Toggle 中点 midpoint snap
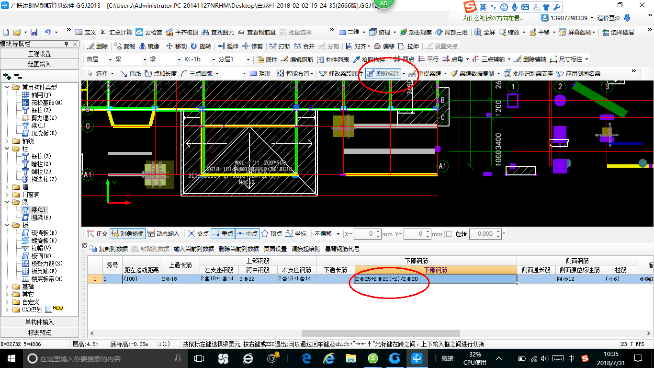The height and width of the screenshot is (368, 654). 247,234
